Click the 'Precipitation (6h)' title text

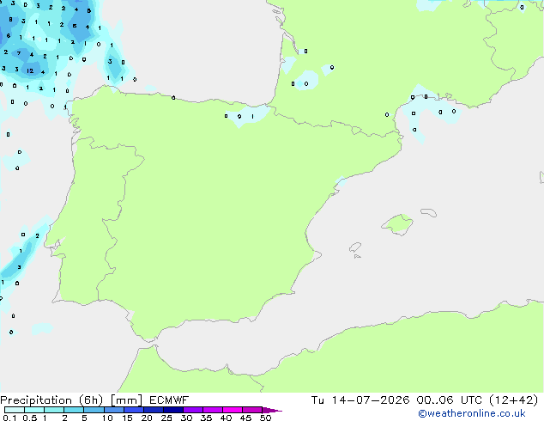click(51, 400)
